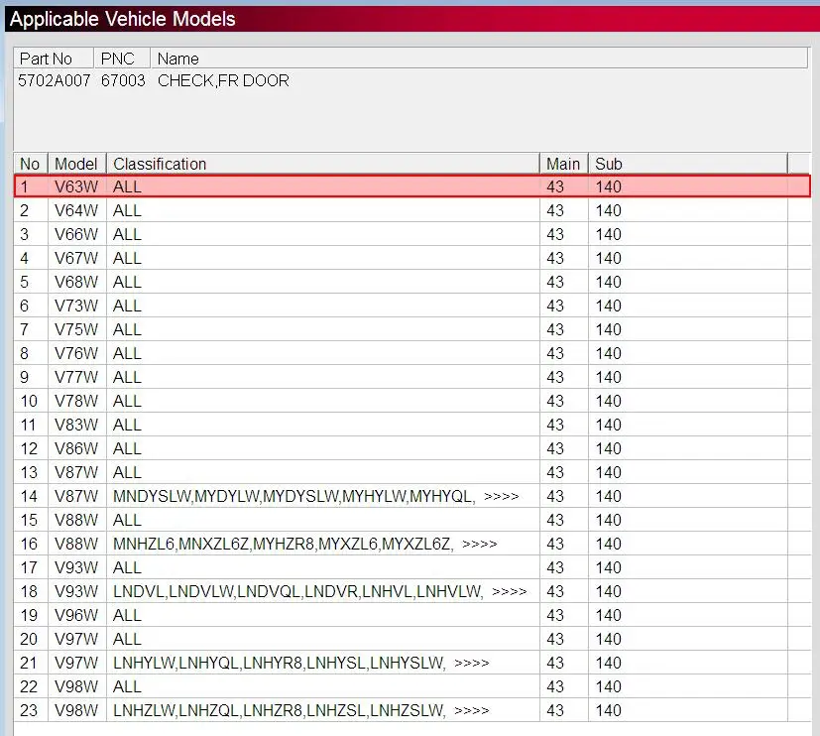Select row 22, V98W with ALL classification
Viewport: 820px width, 736px height.
click(x=412, y=686)
